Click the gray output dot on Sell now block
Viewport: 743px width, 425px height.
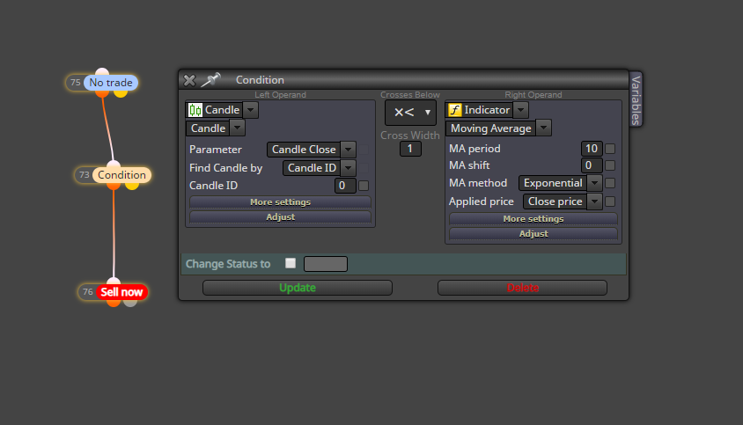130,303
